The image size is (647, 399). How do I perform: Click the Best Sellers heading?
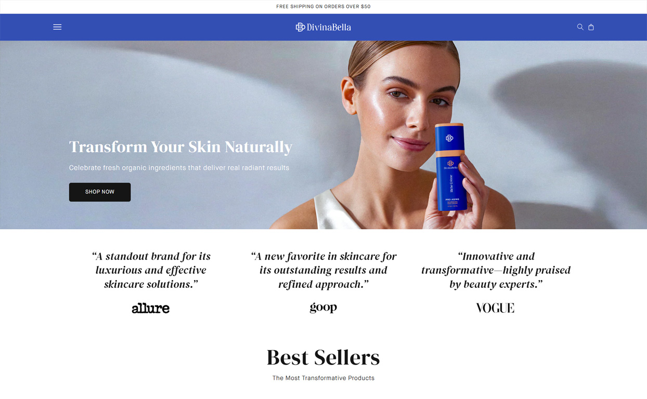(323, 357)
